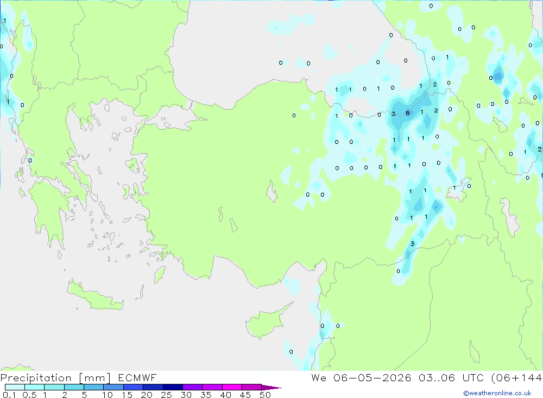
Task: Click the '(06+144' forecast offset text
Action: click(517, 377)
